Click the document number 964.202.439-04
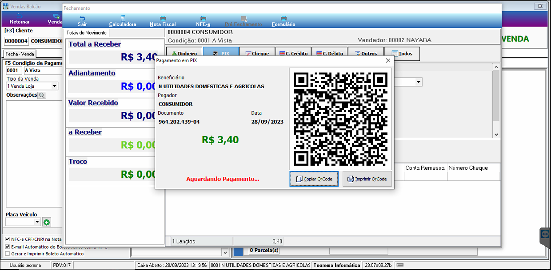The width and height of the screenshot is (551, 270). click(179, 122)
